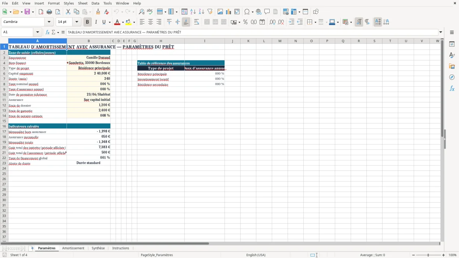459x258 pixels.
Task: Click the Font Color red swatch button
Action: [x=117, y=22]
